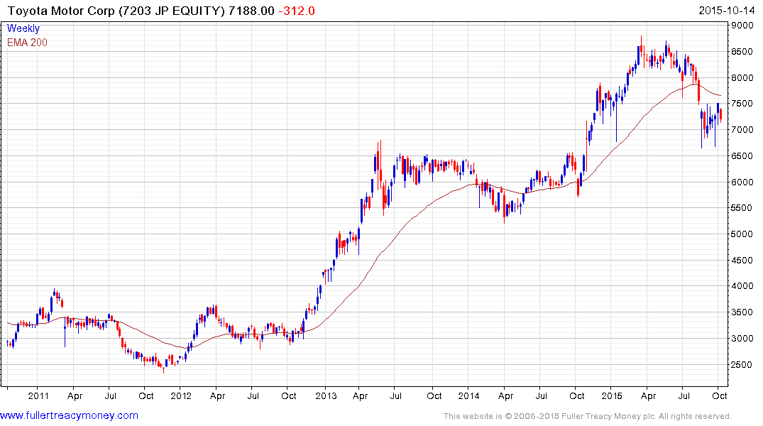Click the 2014 year label on time axis

point(468,395)
